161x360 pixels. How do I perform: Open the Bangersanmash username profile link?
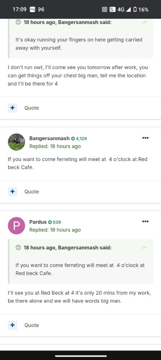[x=49, y=139]
